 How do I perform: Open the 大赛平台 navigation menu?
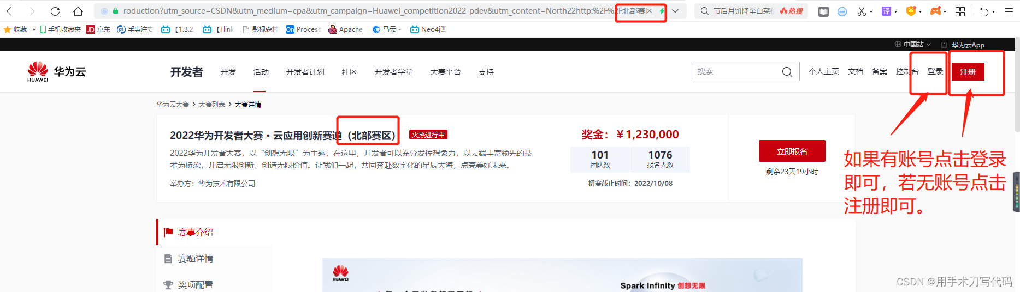446,72
